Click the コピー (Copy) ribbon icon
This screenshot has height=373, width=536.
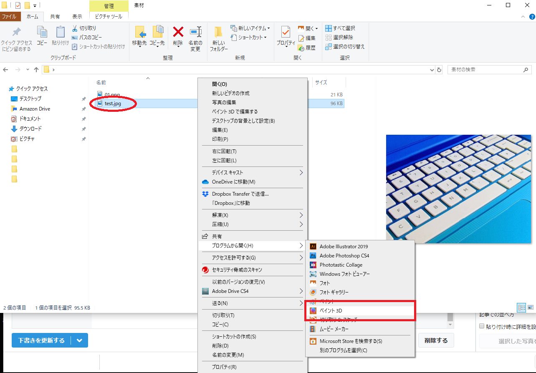pos(41,35)
